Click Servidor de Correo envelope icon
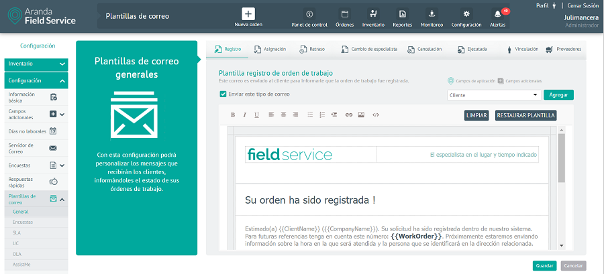The width and height of the screenshot is (604, 274). (x=53, y=148)
